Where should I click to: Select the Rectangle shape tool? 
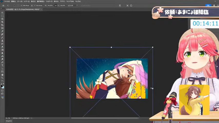2,72
